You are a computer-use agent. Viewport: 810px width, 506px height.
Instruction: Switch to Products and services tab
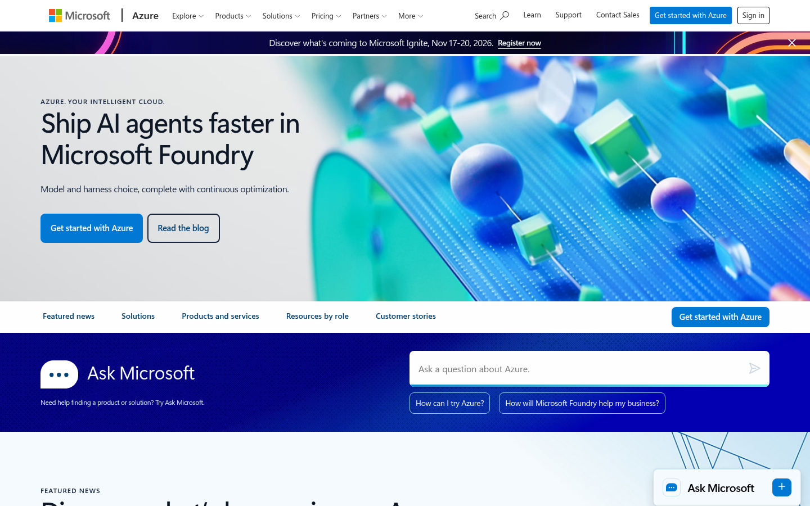[x=220, y=317]
